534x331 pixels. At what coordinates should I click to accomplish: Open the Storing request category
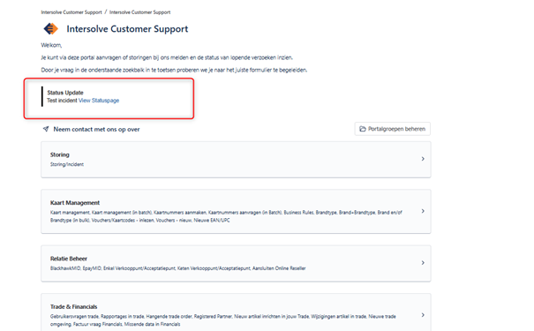click(236, 160)
